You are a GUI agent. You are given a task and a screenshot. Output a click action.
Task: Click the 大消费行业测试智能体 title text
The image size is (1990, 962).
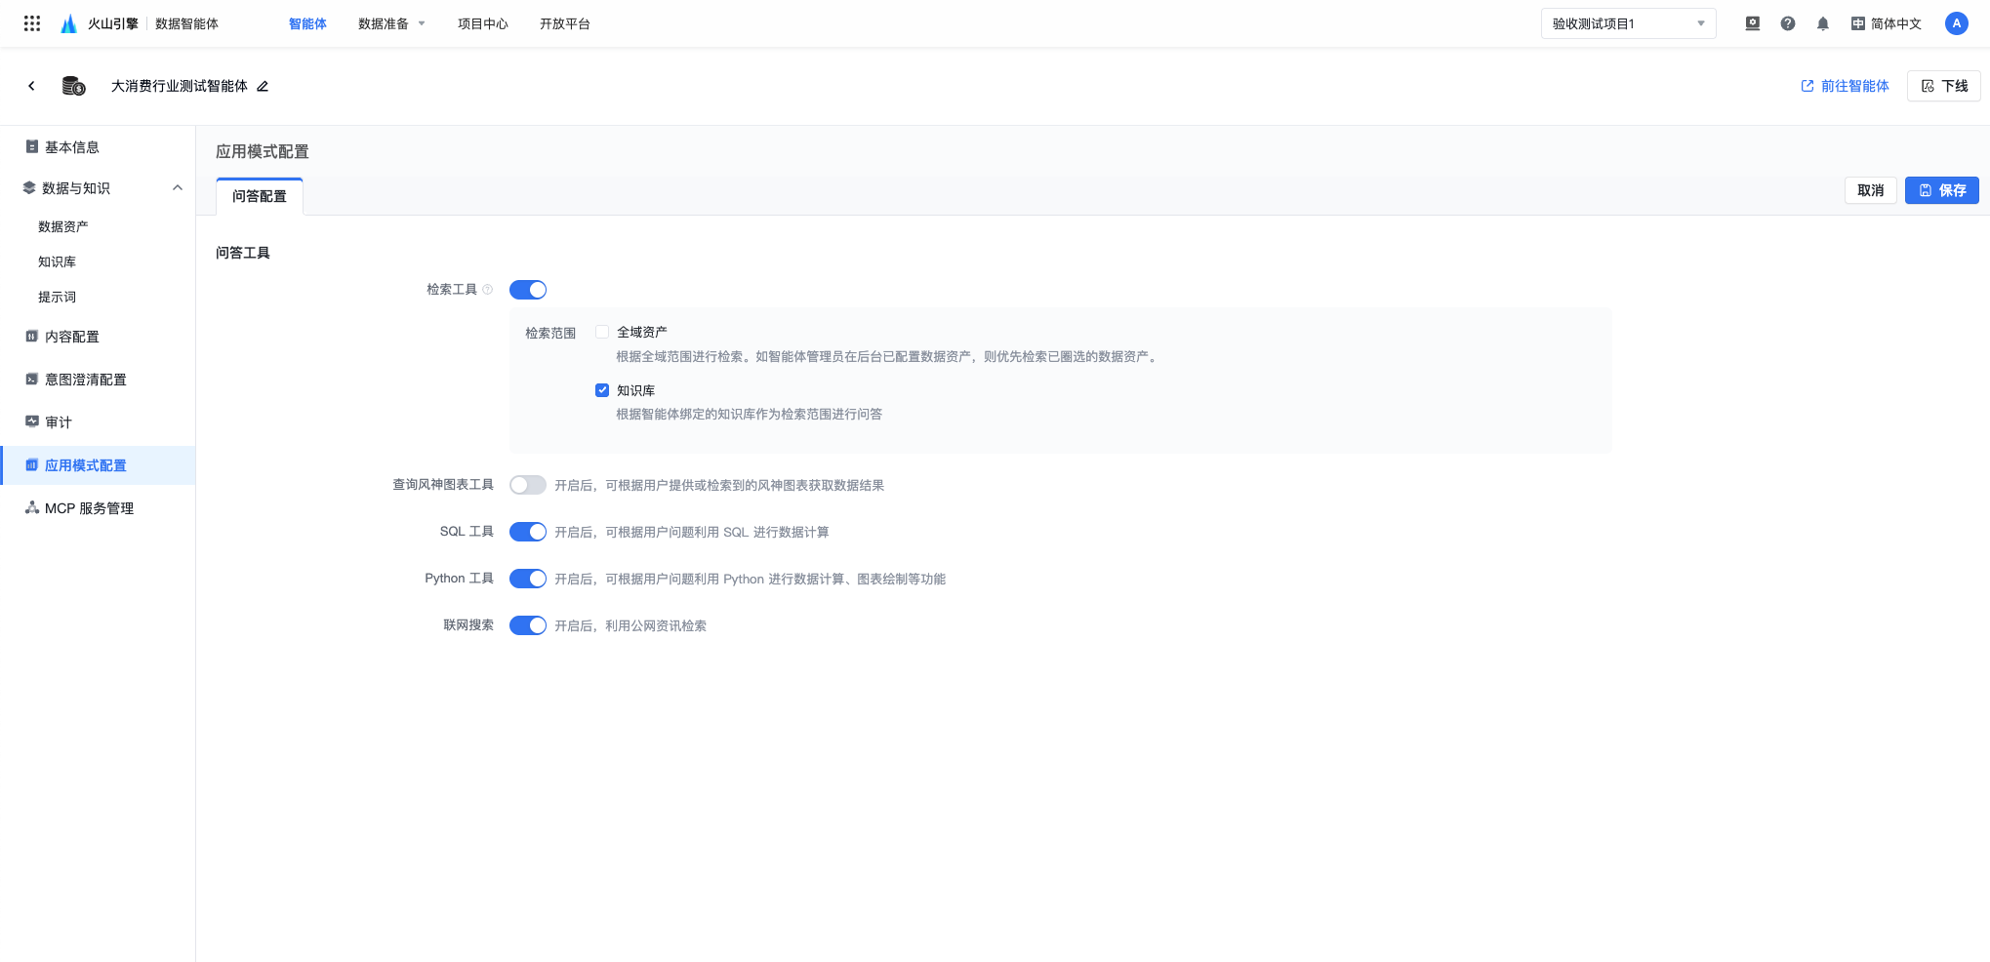pyautogui.click(x=180, y=86)
